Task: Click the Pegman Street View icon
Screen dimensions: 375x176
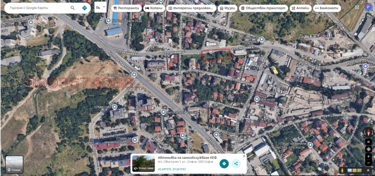Action: (343, 170)
